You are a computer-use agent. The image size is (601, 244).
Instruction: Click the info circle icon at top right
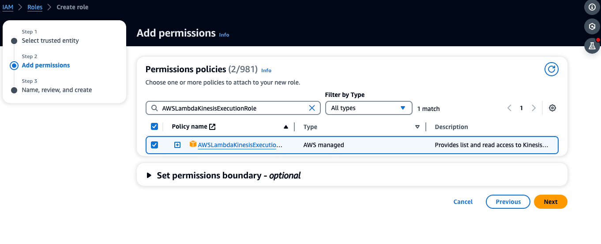[x=592, y=7]
